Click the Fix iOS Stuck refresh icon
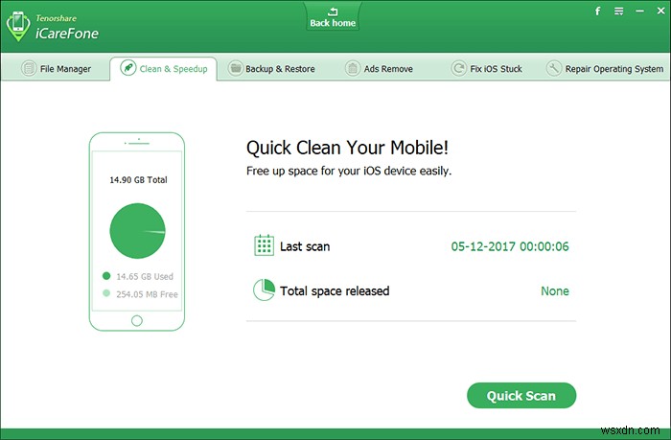 click(x=459, y=68)
